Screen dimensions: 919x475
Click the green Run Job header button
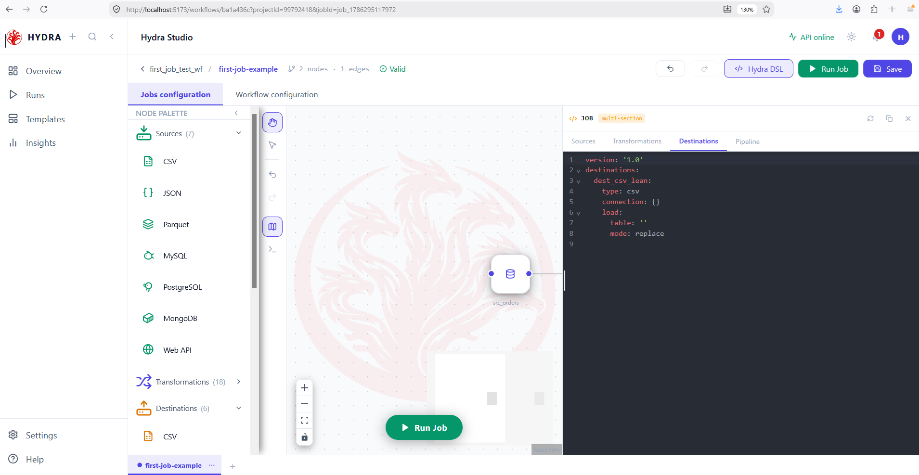pyautogui.click(x=828, y=69)
